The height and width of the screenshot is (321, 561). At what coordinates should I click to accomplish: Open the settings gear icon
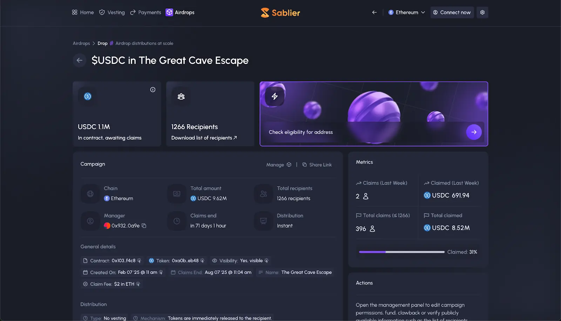(482, 12)
